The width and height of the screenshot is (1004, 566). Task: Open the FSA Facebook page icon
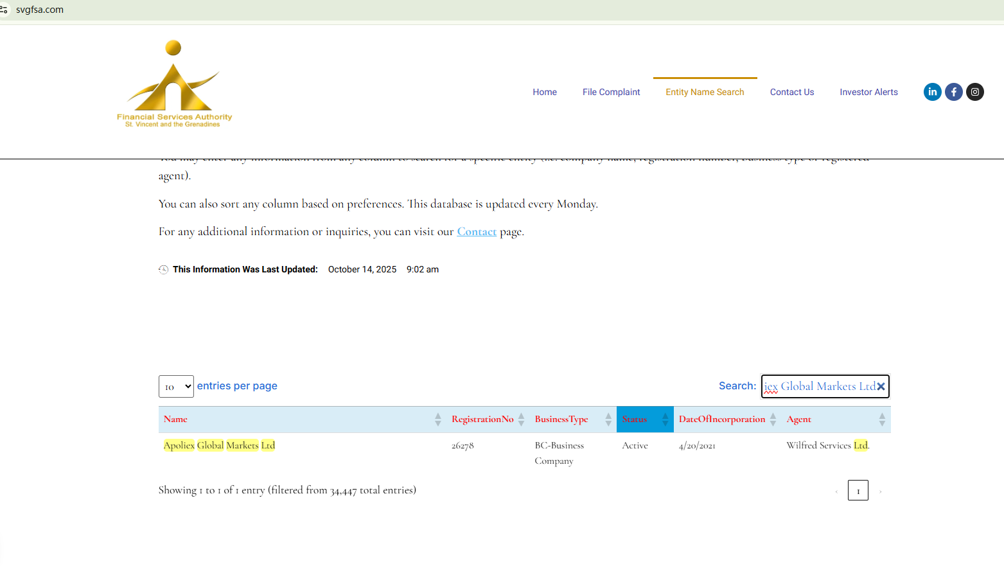954,92
